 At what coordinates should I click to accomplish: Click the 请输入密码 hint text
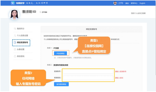(119, 78)
